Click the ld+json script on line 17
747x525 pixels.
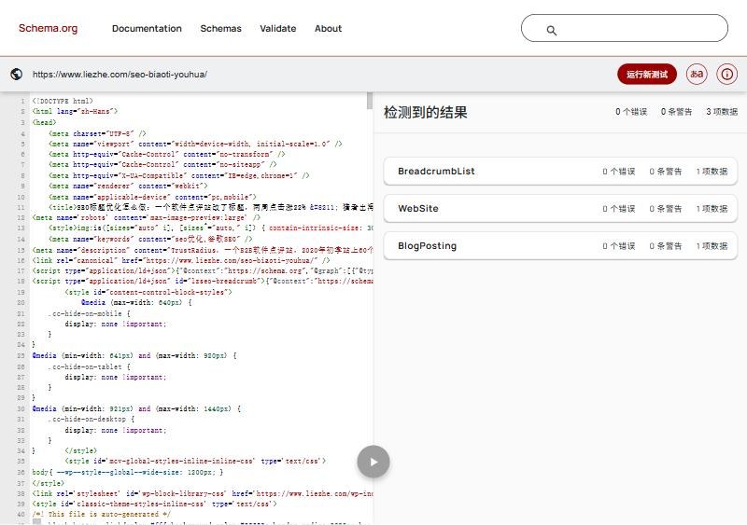[x=203, y=270]
